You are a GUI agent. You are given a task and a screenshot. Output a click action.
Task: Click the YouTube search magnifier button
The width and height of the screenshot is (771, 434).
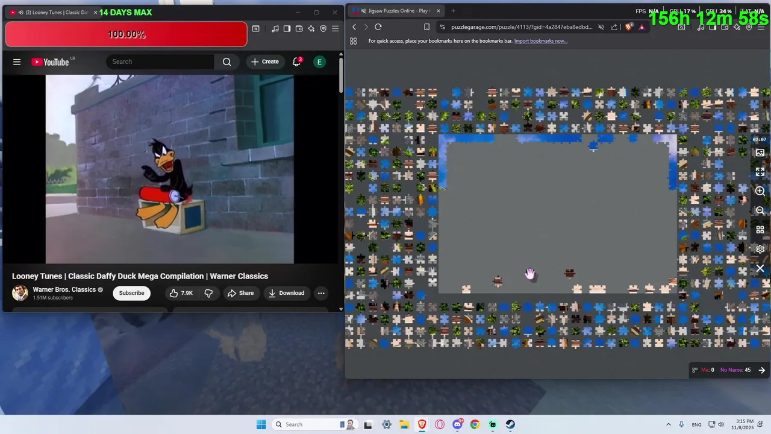click(x=226, y=61)
